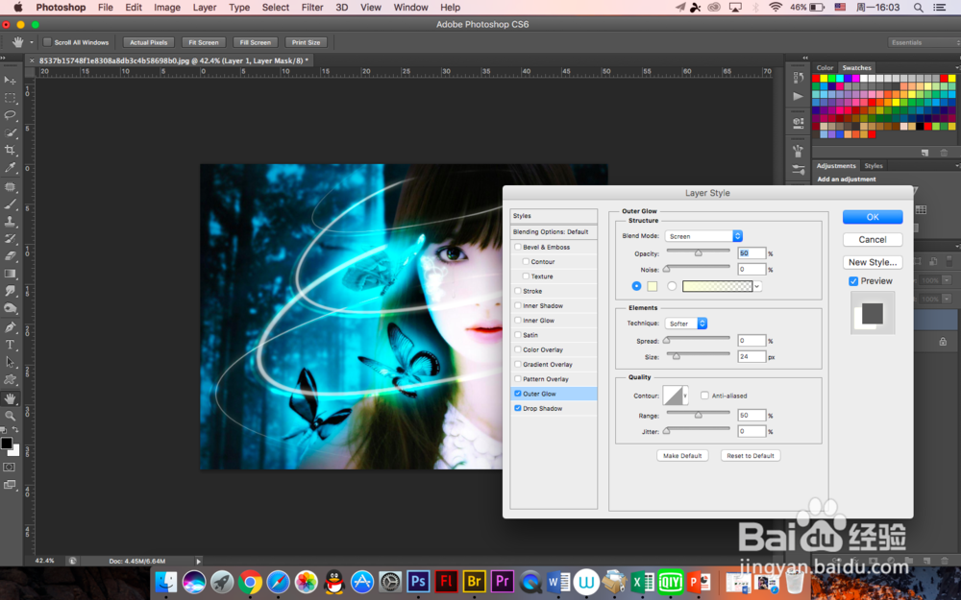Click the pale yellow glow color swatch
Screen dimensions: 961x600
[x=653, y=286]
